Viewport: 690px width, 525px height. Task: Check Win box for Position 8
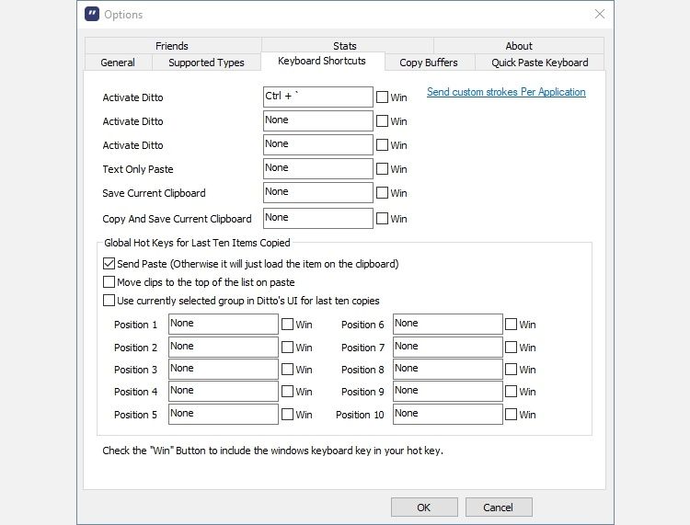tap(511, 370)
